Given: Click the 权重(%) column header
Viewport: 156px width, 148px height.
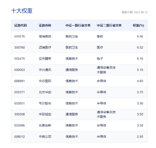Looking at the screenshot, I should [x=138, y=25].
